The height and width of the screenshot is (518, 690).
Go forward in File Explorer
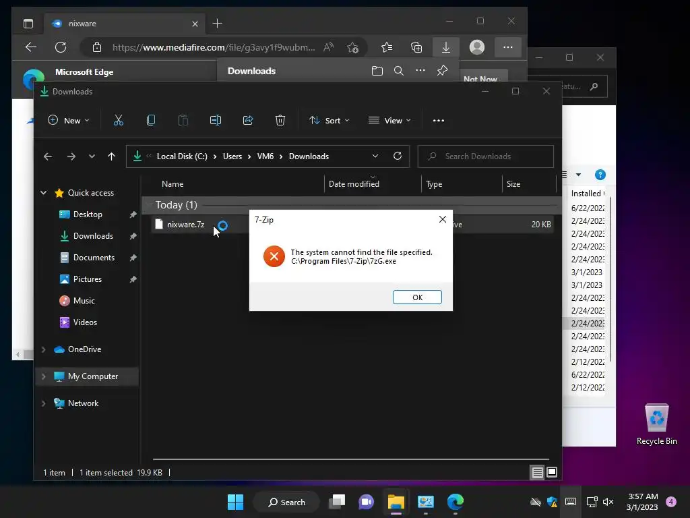[71, 156]
